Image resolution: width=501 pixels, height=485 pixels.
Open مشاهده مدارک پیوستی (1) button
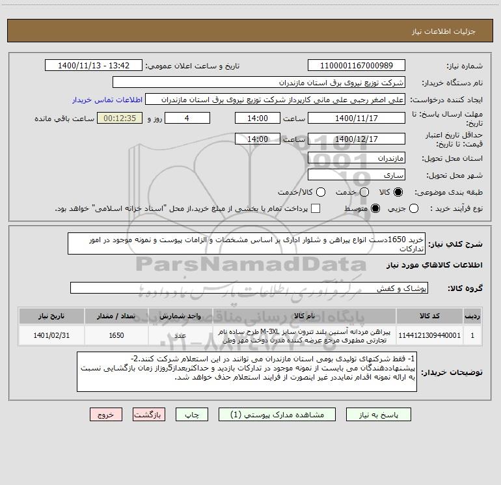(277, 415)
